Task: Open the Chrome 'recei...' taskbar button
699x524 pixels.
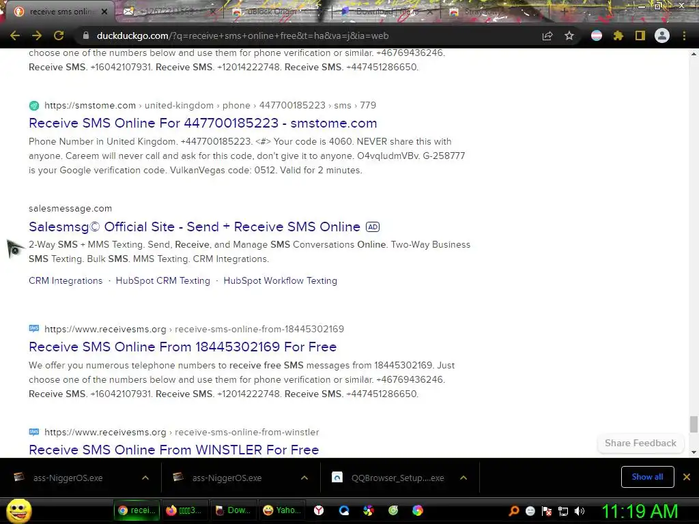Action: (x=137, y=510)
